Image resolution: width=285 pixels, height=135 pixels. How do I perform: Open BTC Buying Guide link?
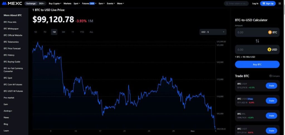click(x=12, y=62)
